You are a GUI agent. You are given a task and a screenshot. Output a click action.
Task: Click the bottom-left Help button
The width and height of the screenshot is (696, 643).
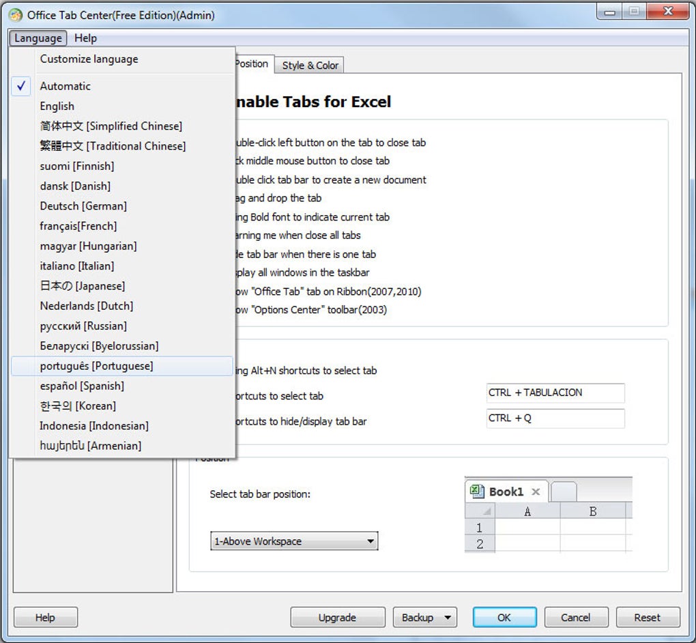pos(45,618)
